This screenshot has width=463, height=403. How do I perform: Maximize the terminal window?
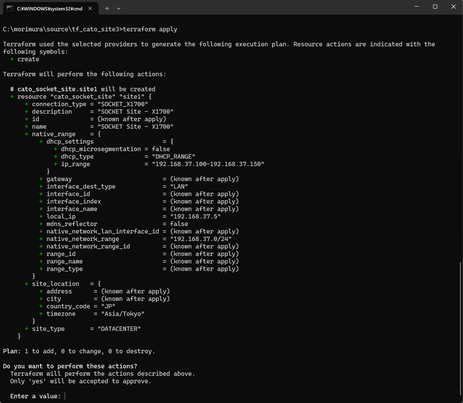(x=435, y=7)
